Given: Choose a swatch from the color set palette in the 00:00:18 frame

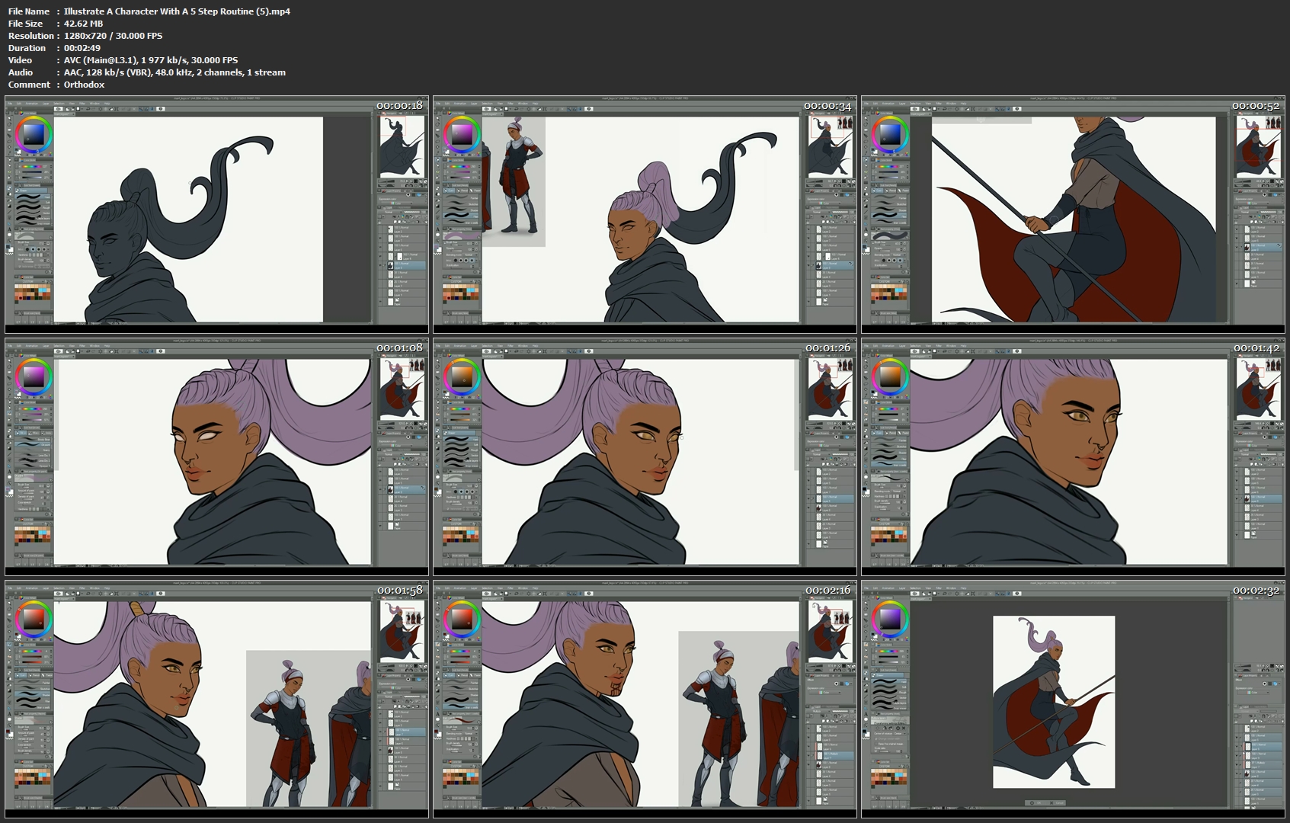Looking at the screenshot, I should (x=33, y=294).
